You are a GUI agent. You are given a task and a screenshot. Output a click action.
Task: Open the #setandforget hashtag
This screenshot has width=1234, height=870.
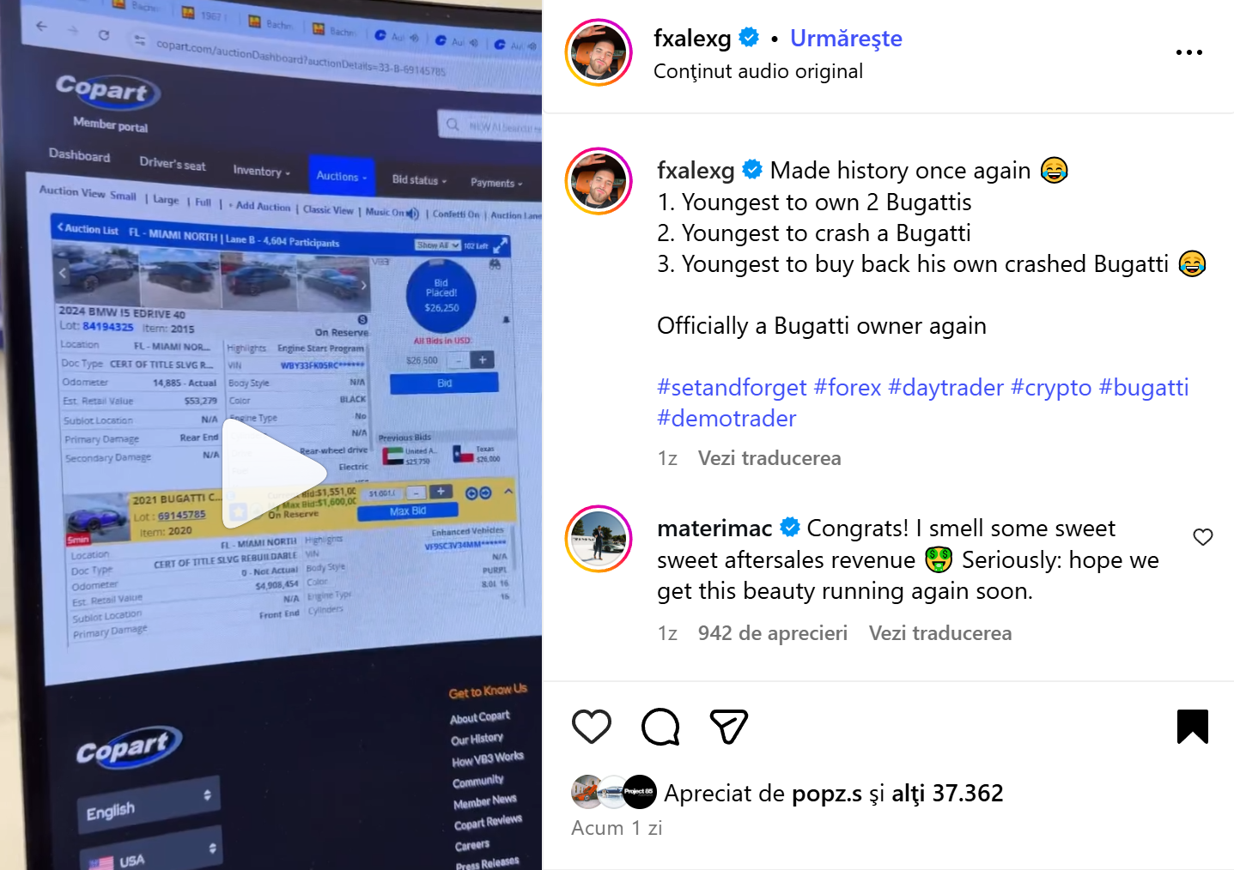point(732,388)
